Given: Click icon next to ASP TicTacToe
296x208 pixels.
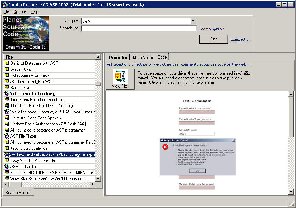Looking at the screenshot, I should [x=6, y=167].
